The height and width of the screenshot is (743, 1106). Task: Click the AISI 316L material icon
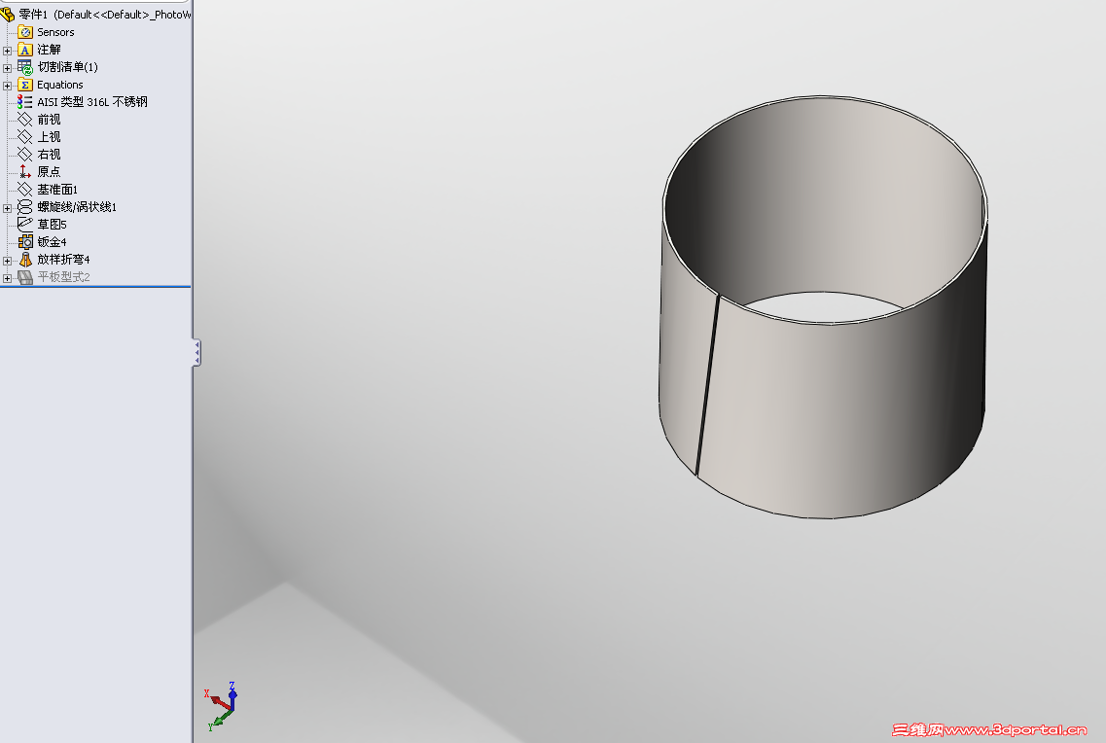click(24, 101)
